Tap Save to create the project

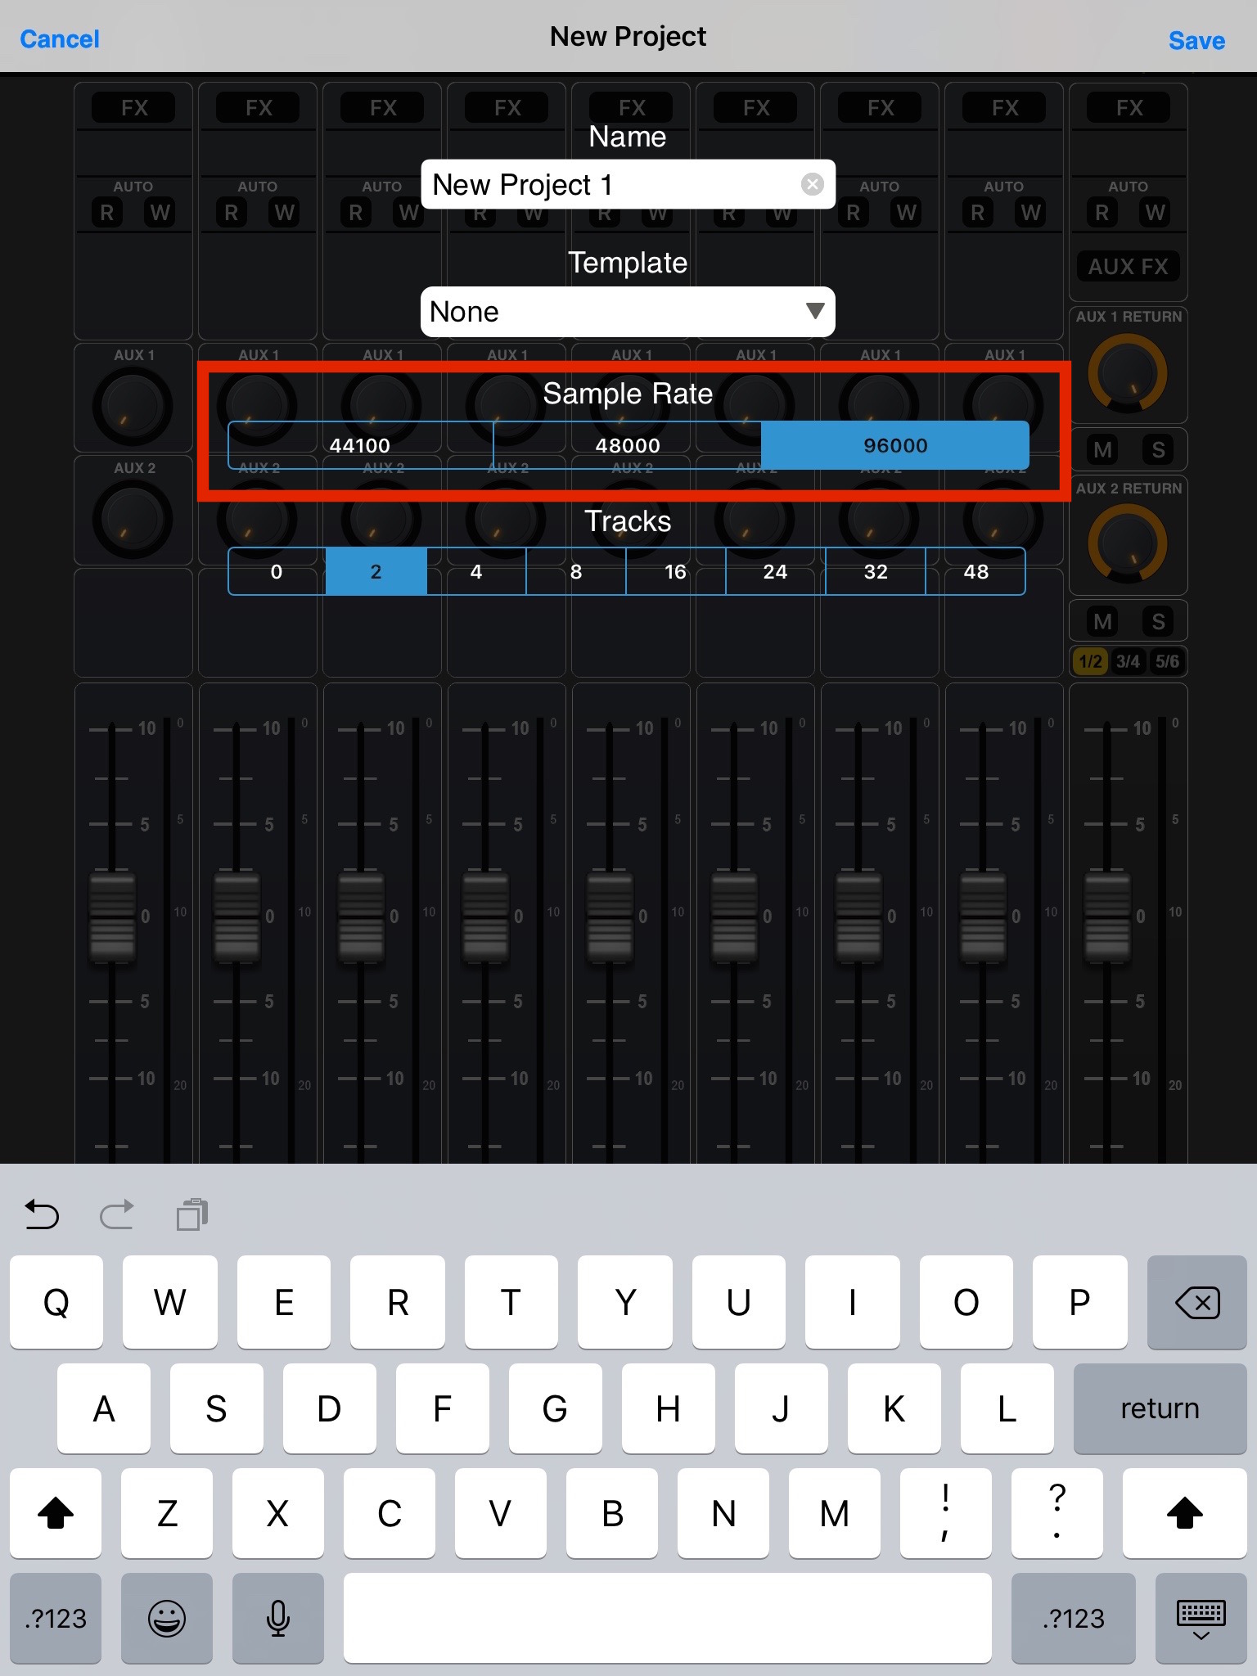[x=1196, y=40]
